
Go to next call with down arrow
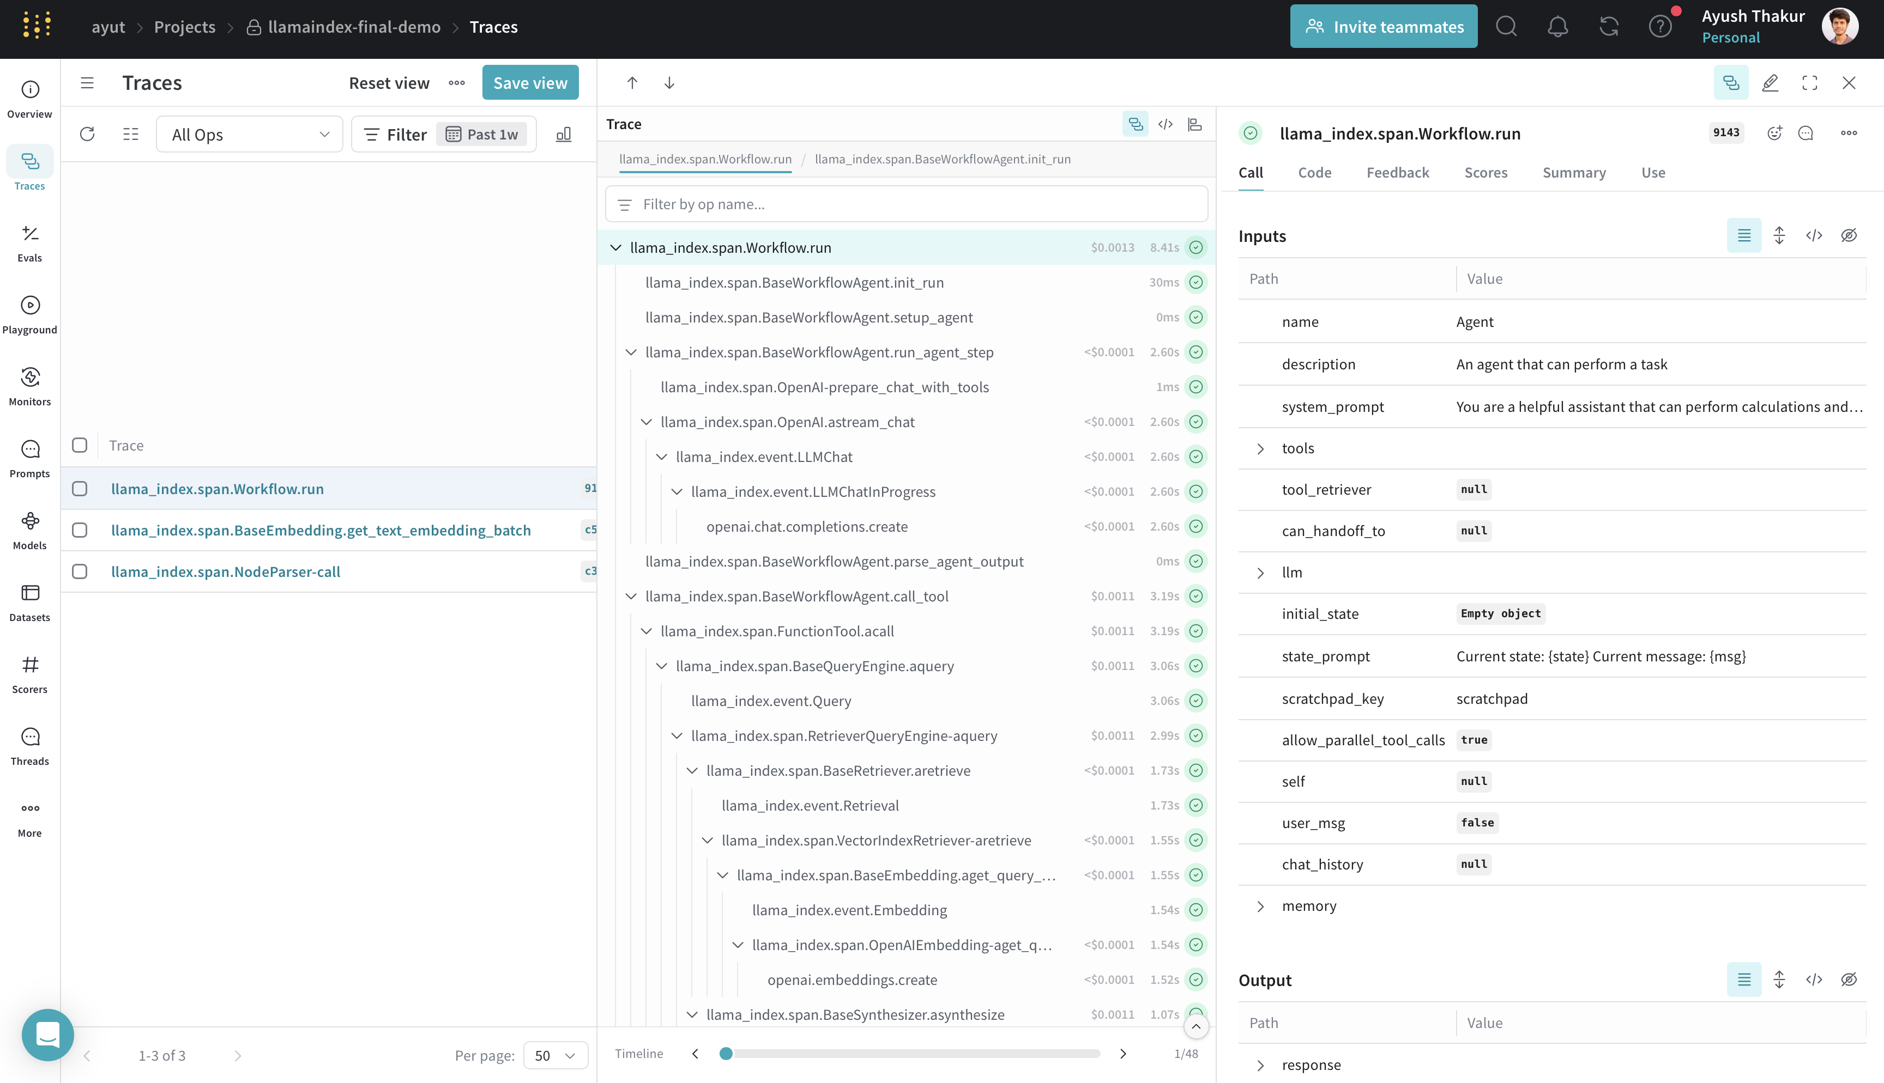click(669, 83)
